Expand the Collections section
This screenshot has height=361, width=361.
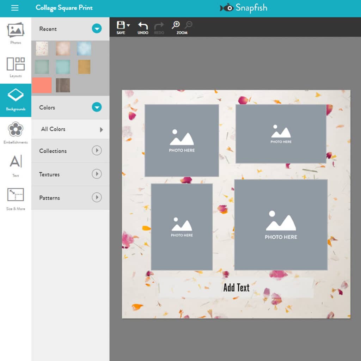[97, 151]
